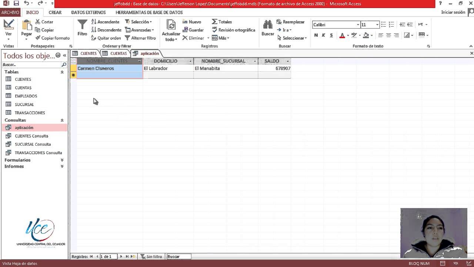The width and height of the screenshot is (474, 267).
Task: Toggle the Totales row
Action: (221, 22)
